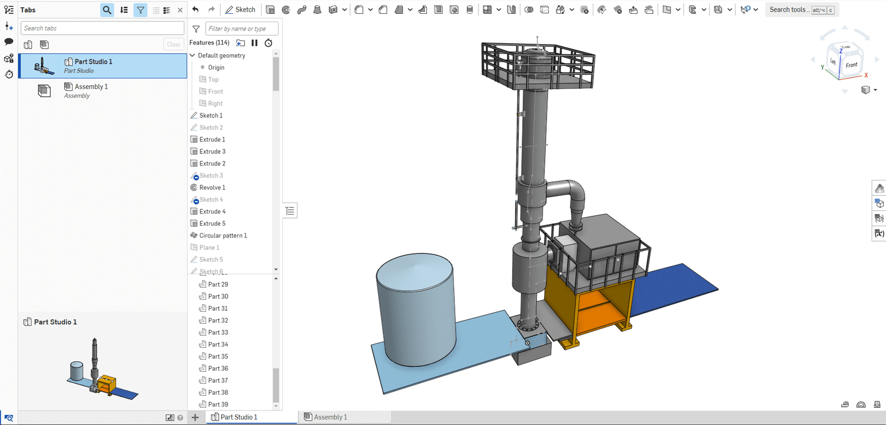The height and width of the screenshot is (425, 886).
Task: Toggle Part Studio tab type filter
Action: 28,44
